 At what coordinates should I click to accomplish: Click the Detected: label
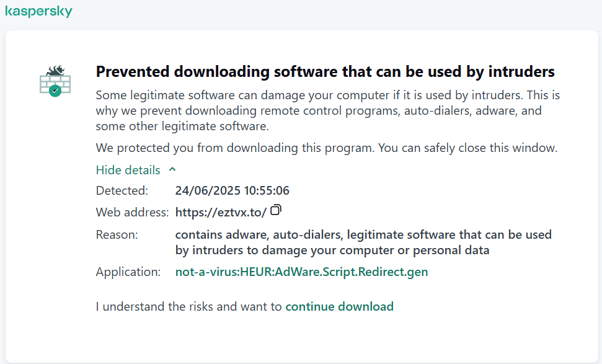coord(122,190)
